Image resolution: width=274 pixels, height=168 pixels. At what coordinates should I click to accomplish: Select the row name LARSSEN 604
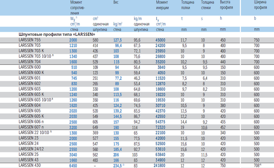pyautogui.click(x=29, y=105)
